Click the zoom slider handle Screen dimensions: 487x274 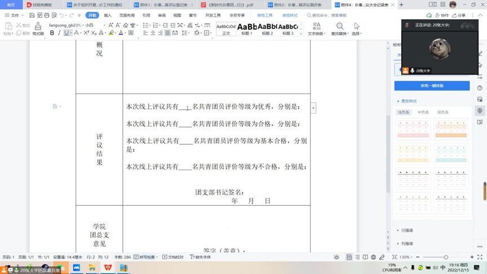click(x=446, y=257)
